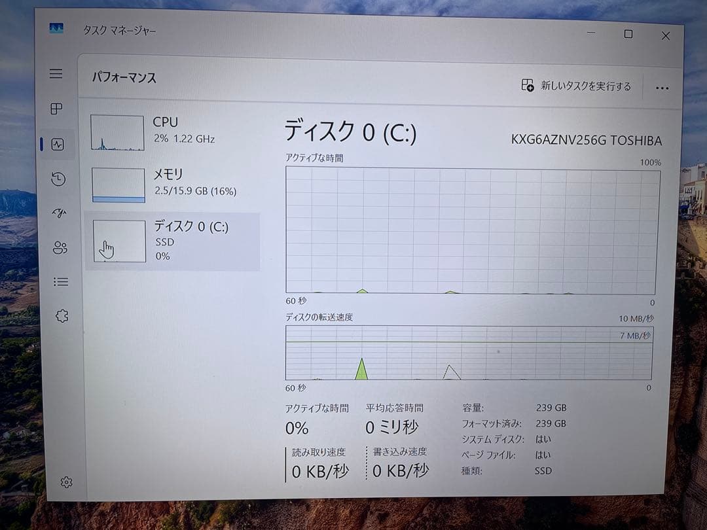Click the memory usage mini graph
Image resolution: width=707 pixels, height=530 pixels.
coord(118,184)
